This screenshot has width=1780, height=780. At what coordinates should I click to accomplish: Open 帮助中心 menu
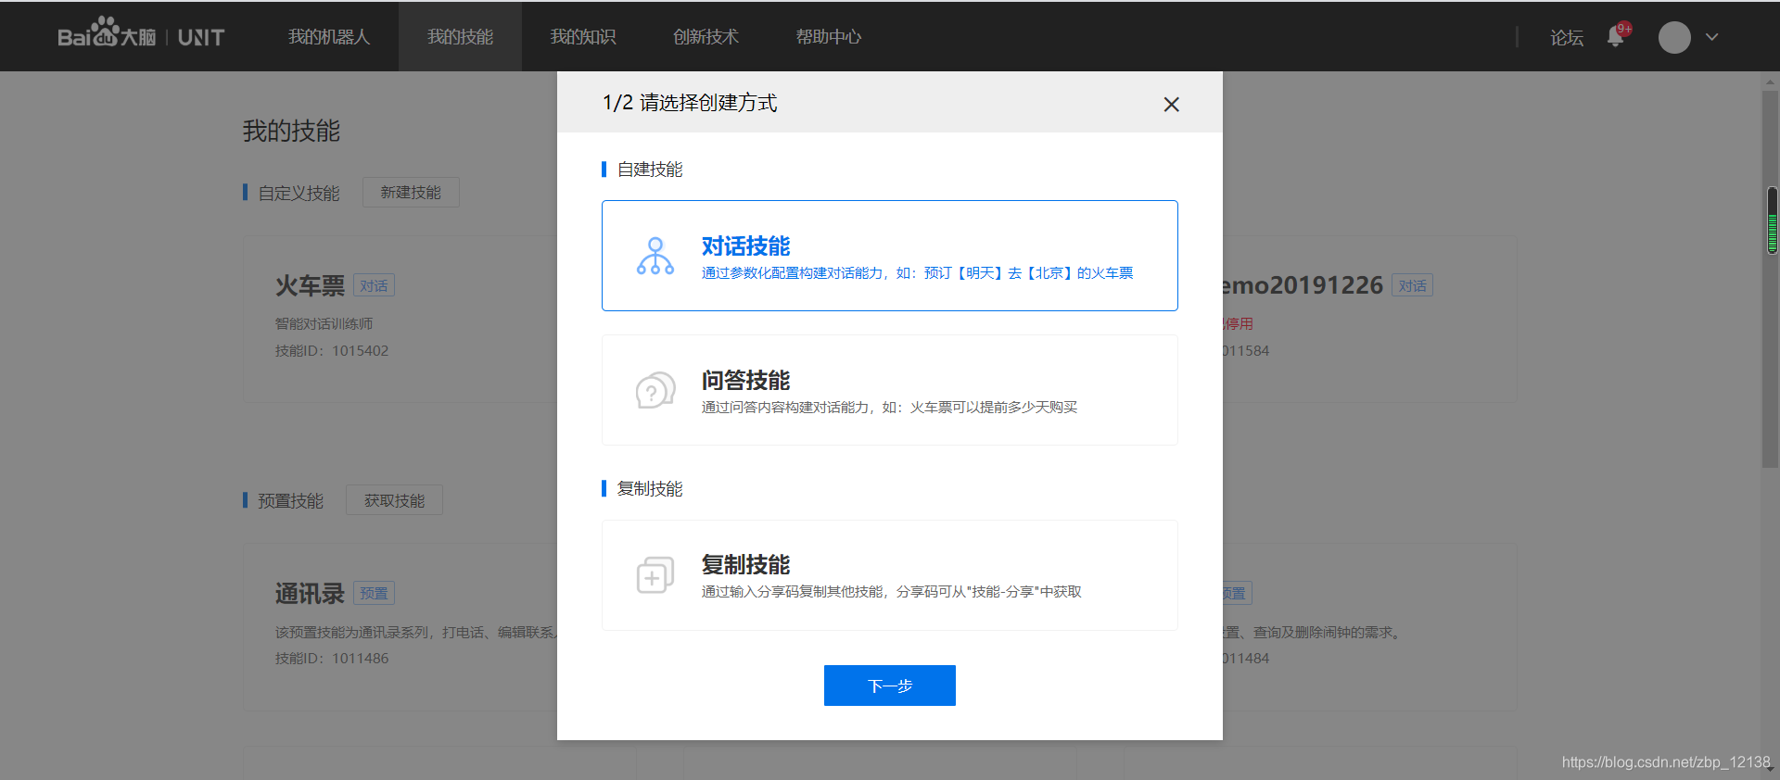829,37
